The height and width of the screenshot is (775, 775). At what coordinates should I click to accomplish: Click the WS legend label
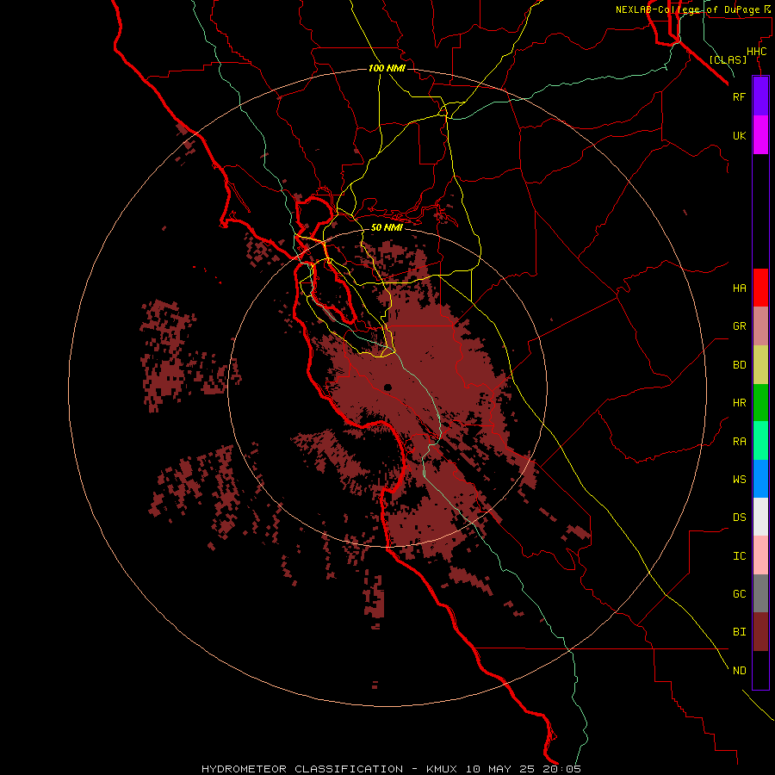click(x=739, y=479)
